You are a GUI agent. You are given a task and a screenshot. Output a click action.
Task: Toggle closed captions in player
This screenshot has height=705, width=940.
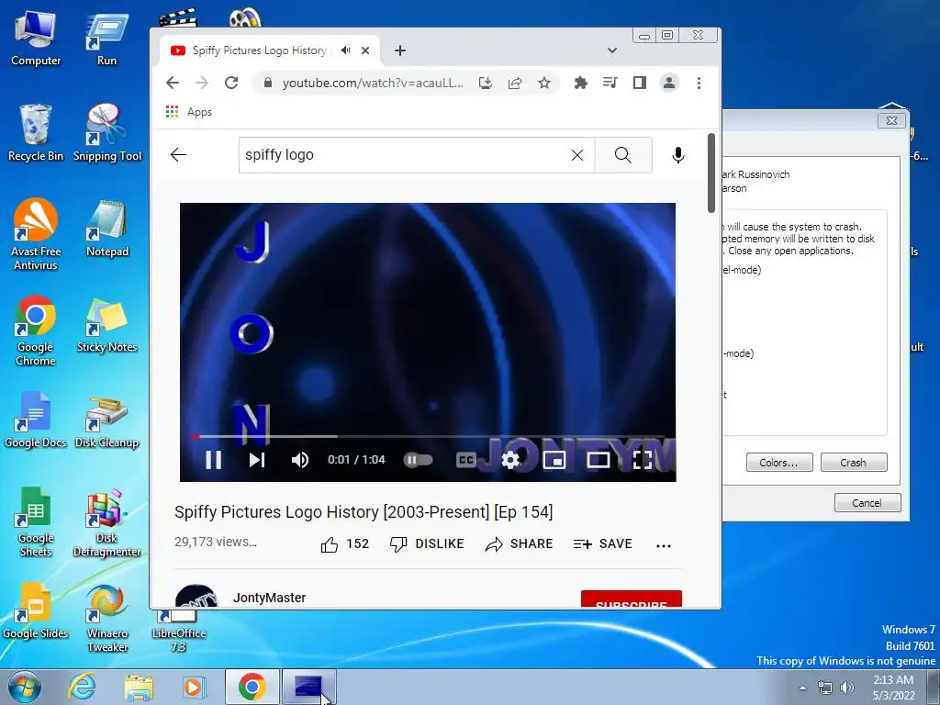click(465, 460)
